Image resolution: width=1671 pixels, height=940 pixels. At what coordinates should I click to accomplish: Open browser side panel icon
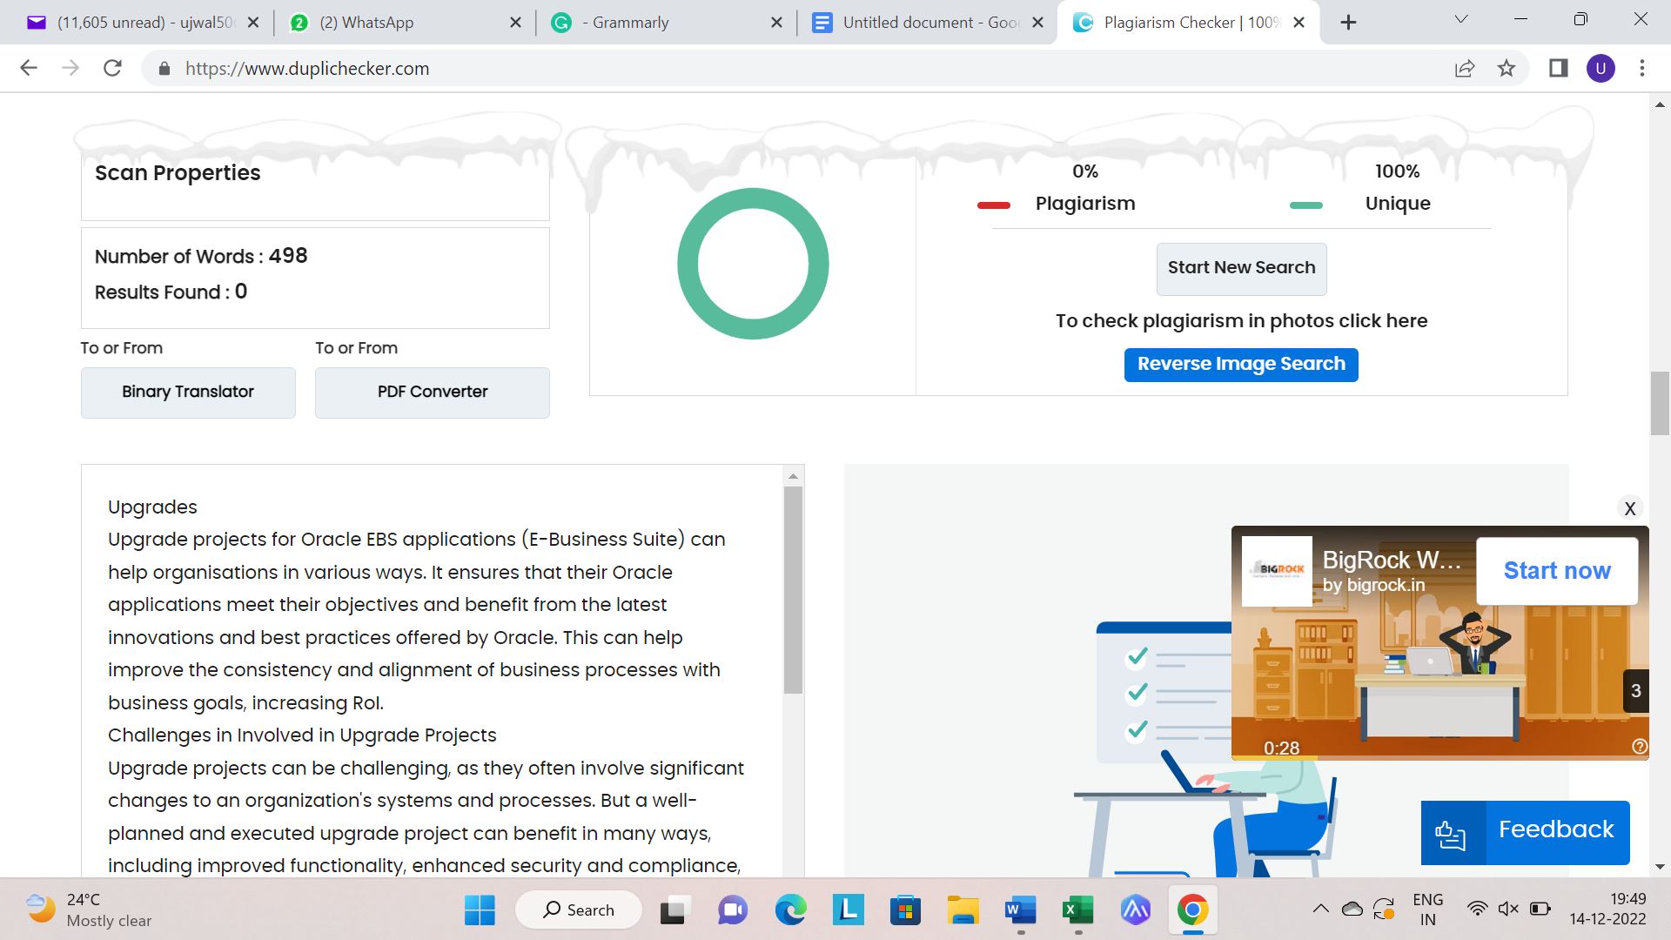(x=1558, y=68)
